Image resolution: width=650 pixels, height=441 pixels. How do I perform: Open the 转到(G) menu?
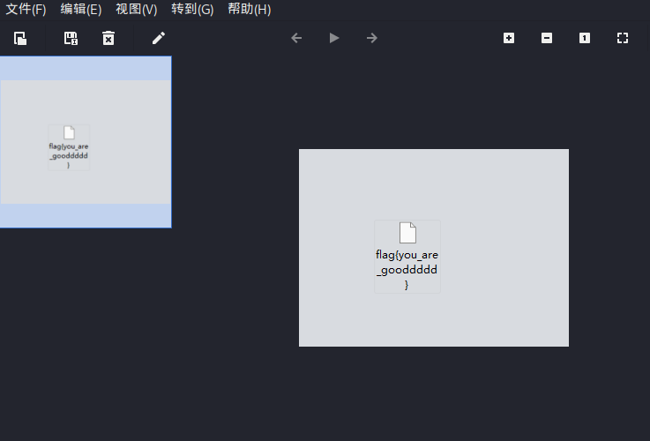[x=192, y=10]
